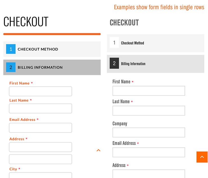This screenshot has height=178, width=208.
Task: Click the left Email Address field
Action: [x=40, y=128]
